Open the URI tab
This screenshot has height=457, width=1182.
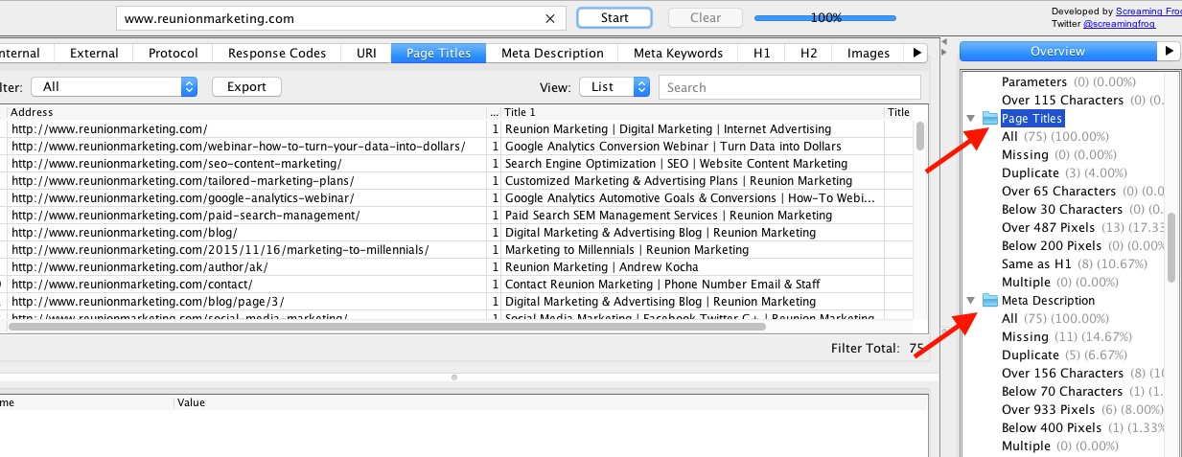(x=366, y=54)
